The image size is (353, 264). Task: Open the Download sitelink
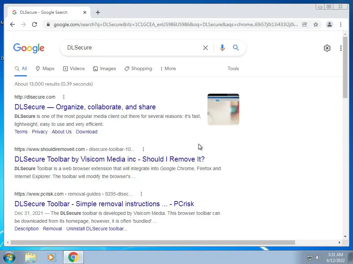click(x=87, y=132)
